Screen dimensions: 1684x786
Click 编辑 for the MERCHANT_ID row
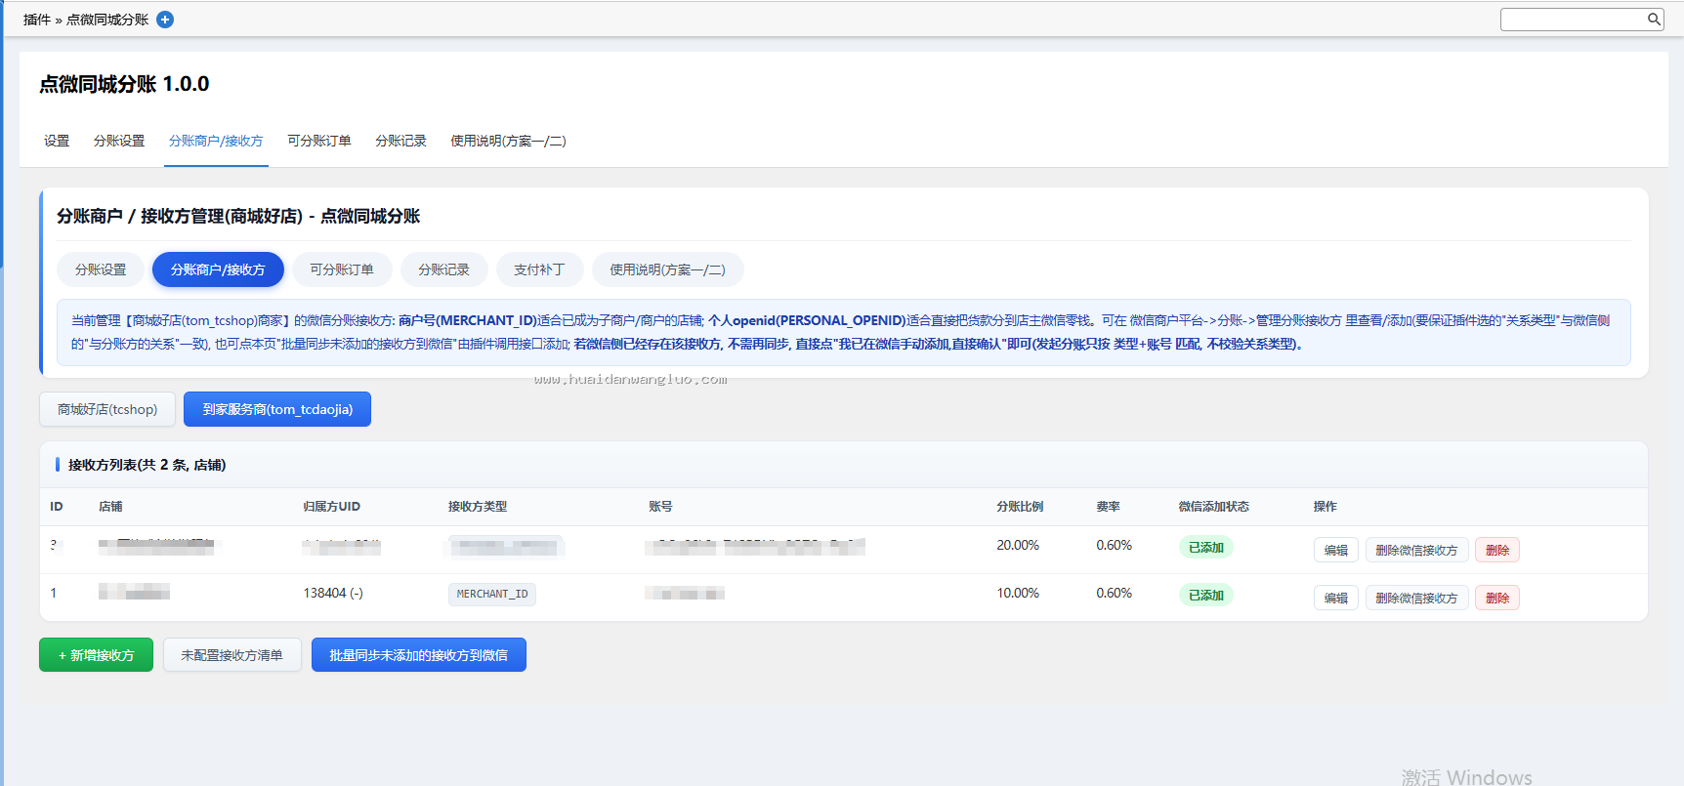(x=1336, y=599)
